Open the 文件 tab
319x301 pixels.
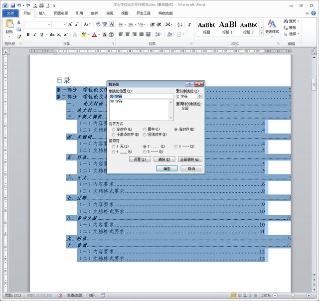10,13
